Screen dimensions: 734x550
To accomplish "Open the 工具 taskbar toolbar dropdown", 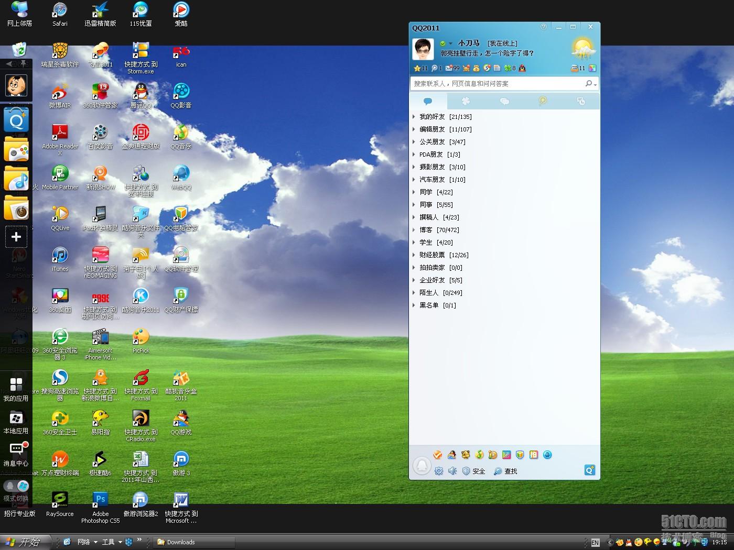I will point(112,542).
